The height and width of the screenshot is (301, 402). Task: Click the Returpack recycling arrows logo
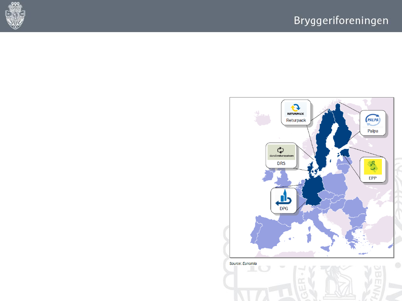[x=295, y=109]
